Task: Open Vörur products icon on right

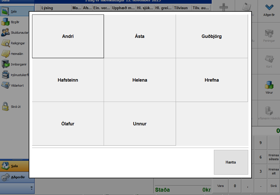Action: (x=269, y=85)
